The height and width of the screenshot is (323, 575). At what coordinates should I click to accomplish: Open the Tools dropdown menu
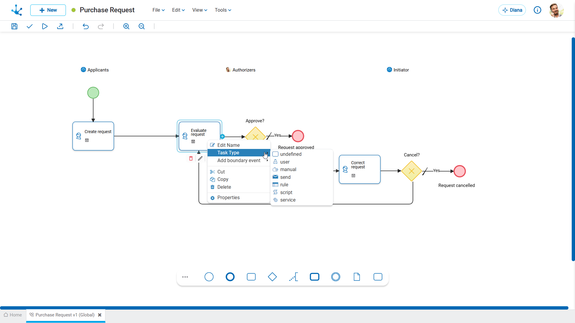(223, 10)
